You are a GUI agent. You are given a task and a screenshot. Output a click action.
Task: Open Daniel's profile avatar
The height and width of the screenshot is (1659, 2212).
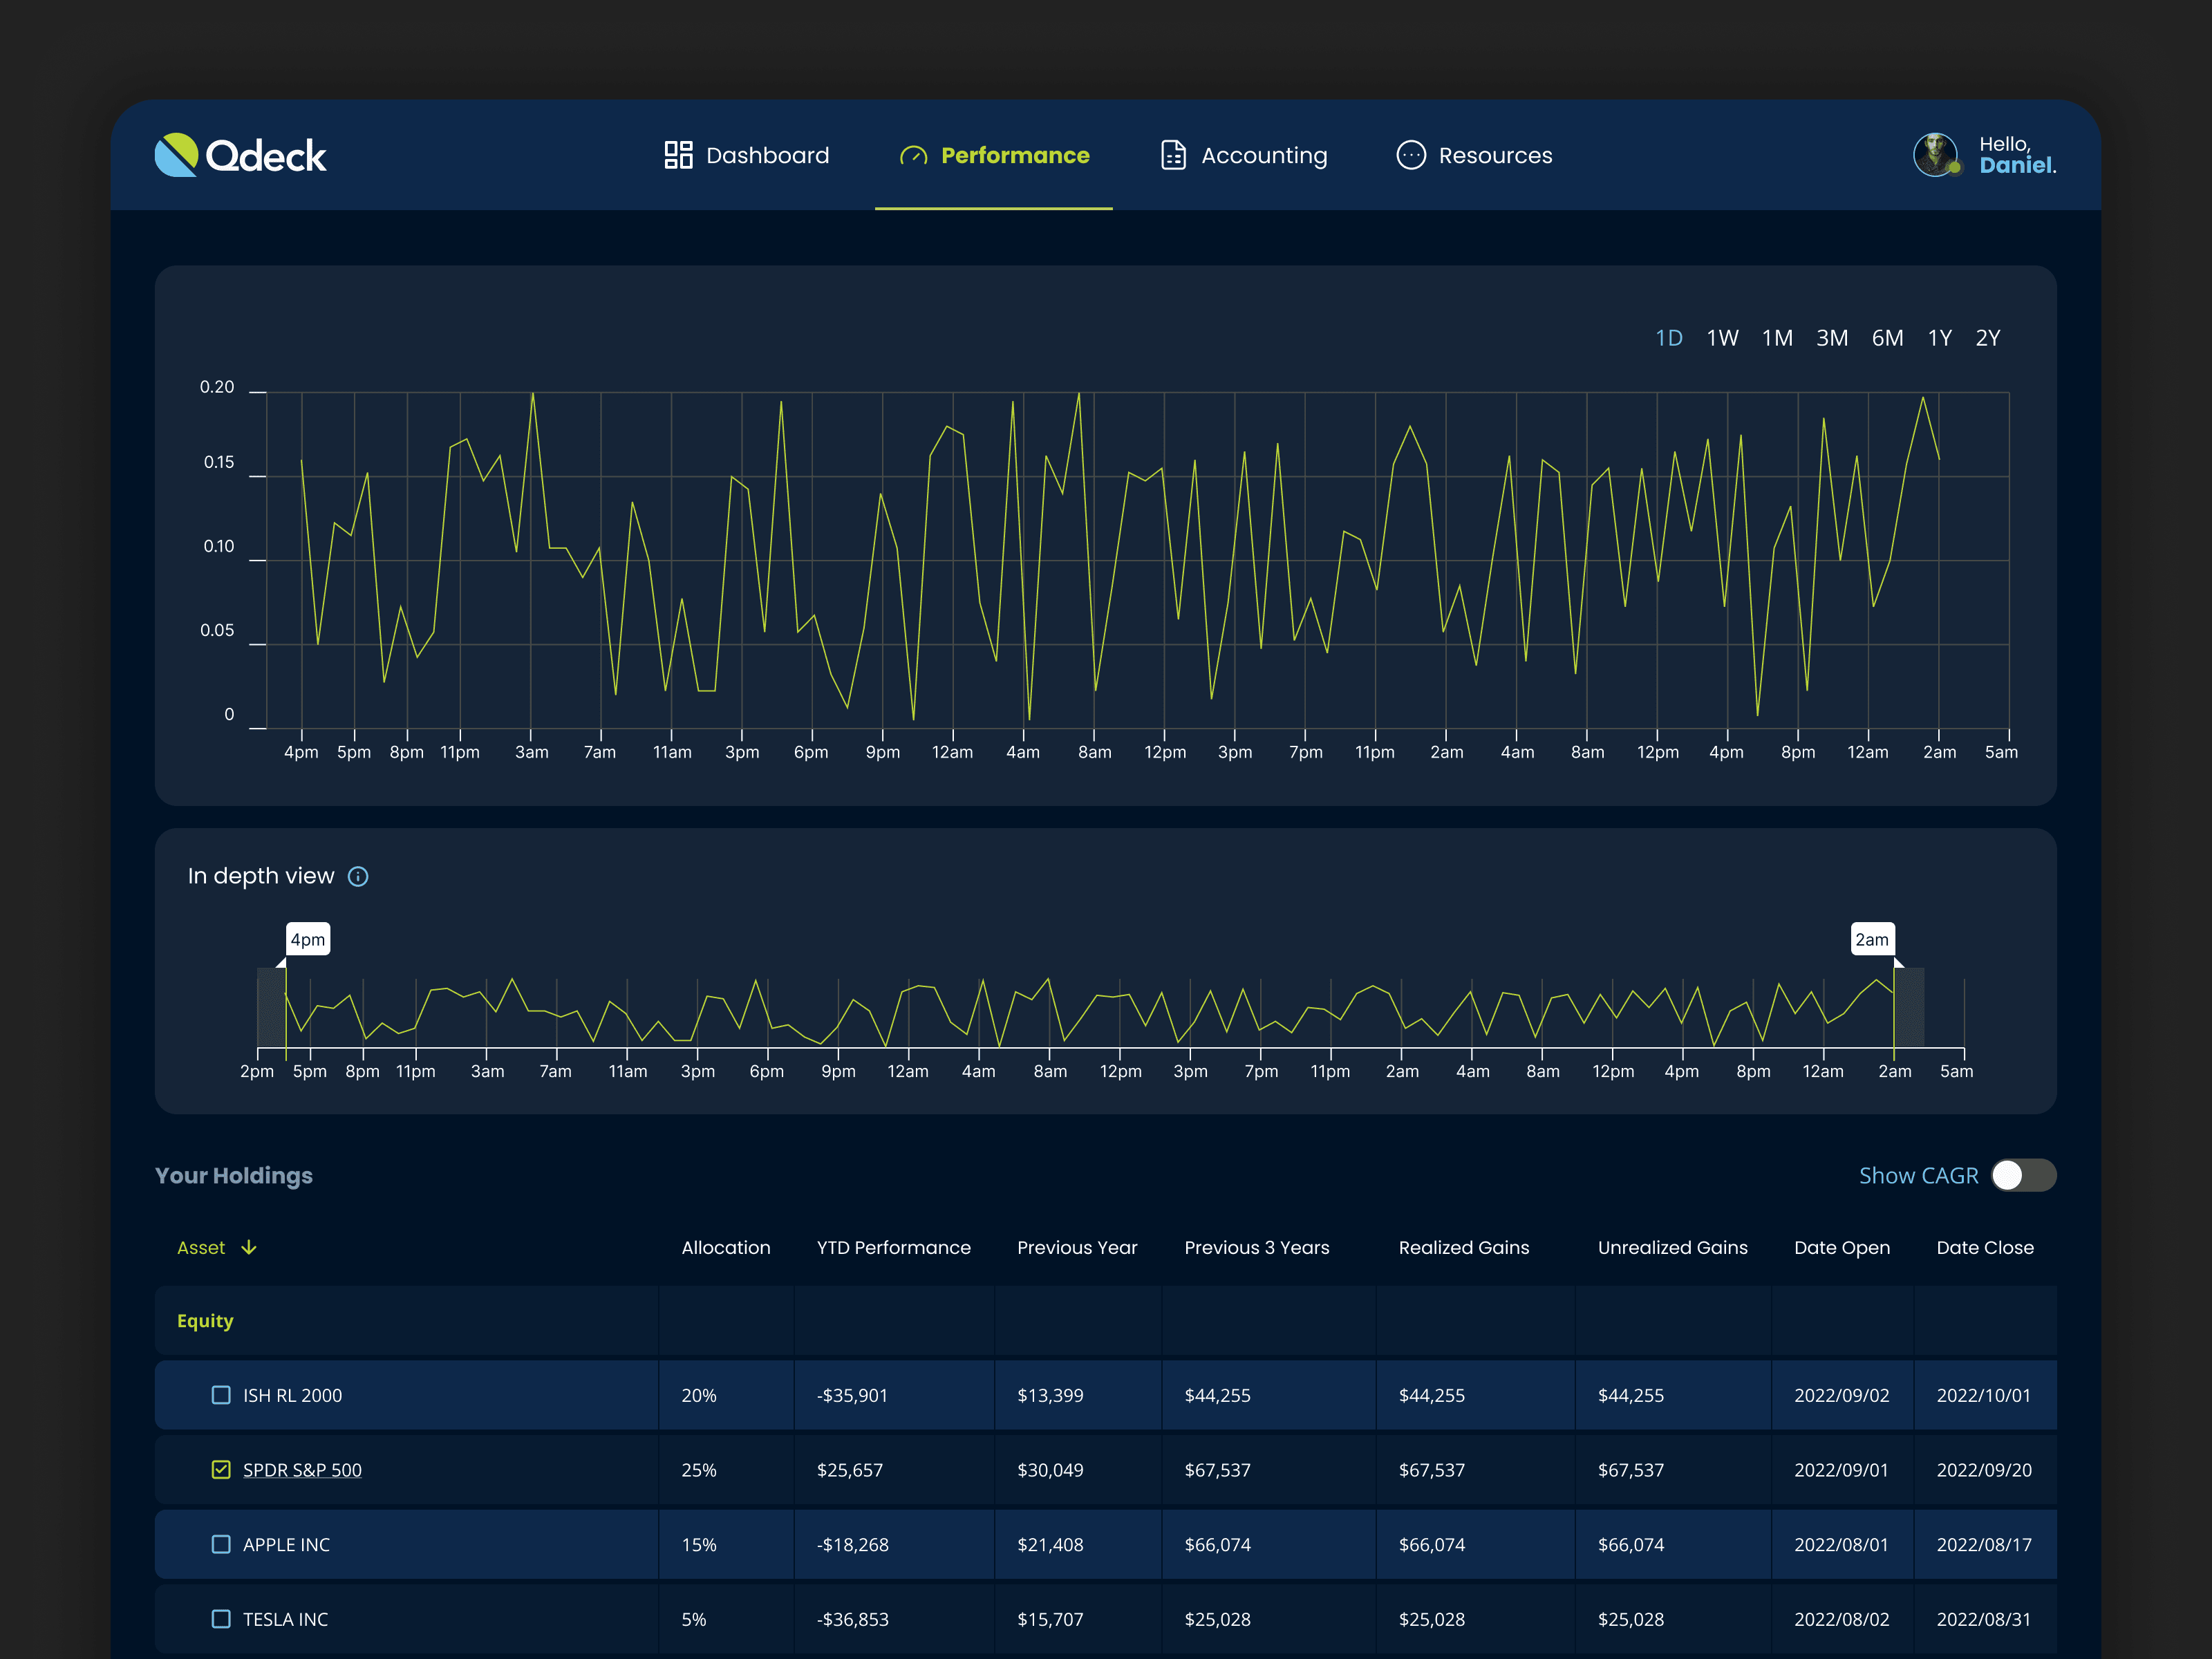tap(1936, 155)
